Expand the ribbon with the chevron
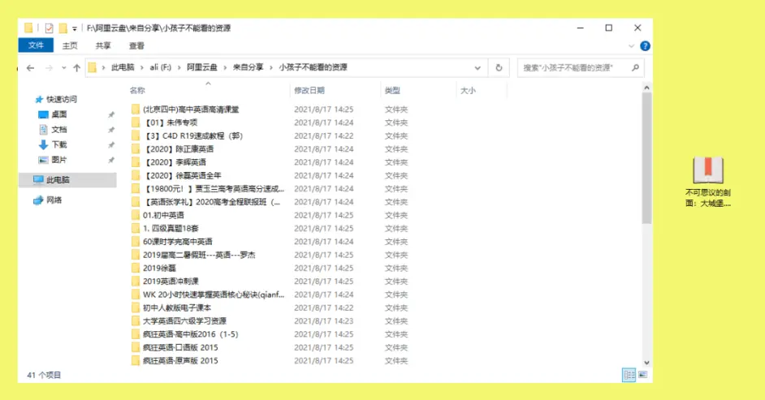The height and width of the screenshot is (400, 765). click(631, 45)
